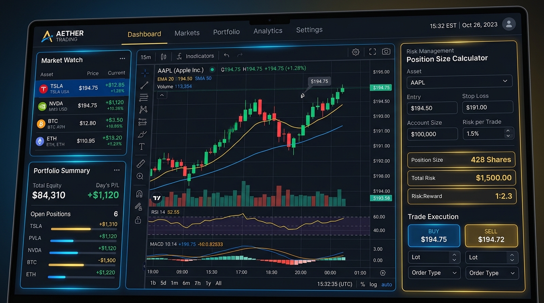Viewport: 544px width, 303px height.
Task: Redo the chart action
Action: (x=240, y=56)
